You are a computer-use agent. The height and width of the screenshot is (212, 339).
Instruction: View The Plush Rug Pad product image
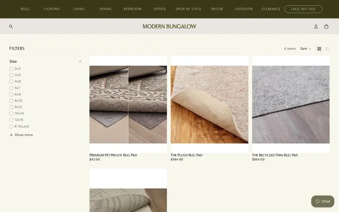pos(210,105)
